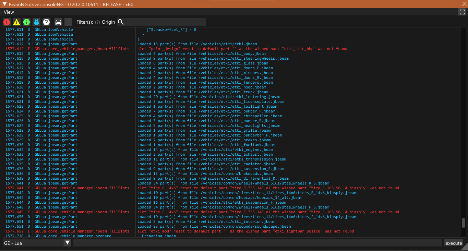
Task: Toggle the white question-mark log filter
Action: coord(46,22)
